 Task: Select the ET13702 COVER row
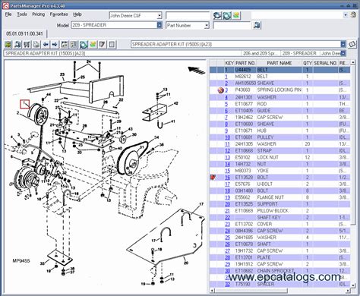(x=280, y=224)
